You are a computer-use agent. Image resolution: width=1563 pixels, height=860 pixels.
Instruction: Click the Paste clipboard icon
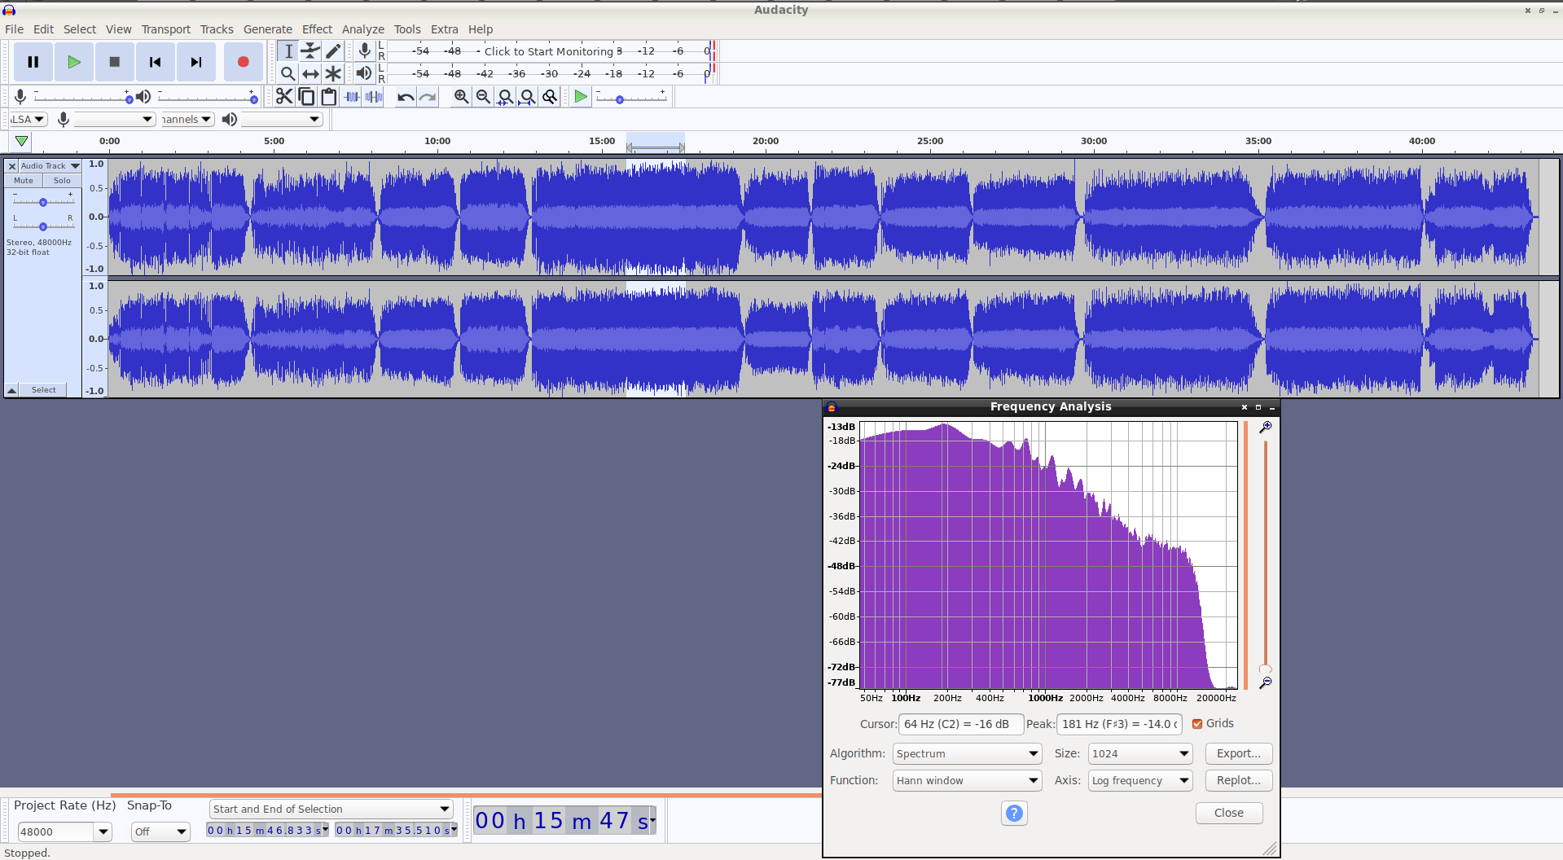[x=329, y=96]
